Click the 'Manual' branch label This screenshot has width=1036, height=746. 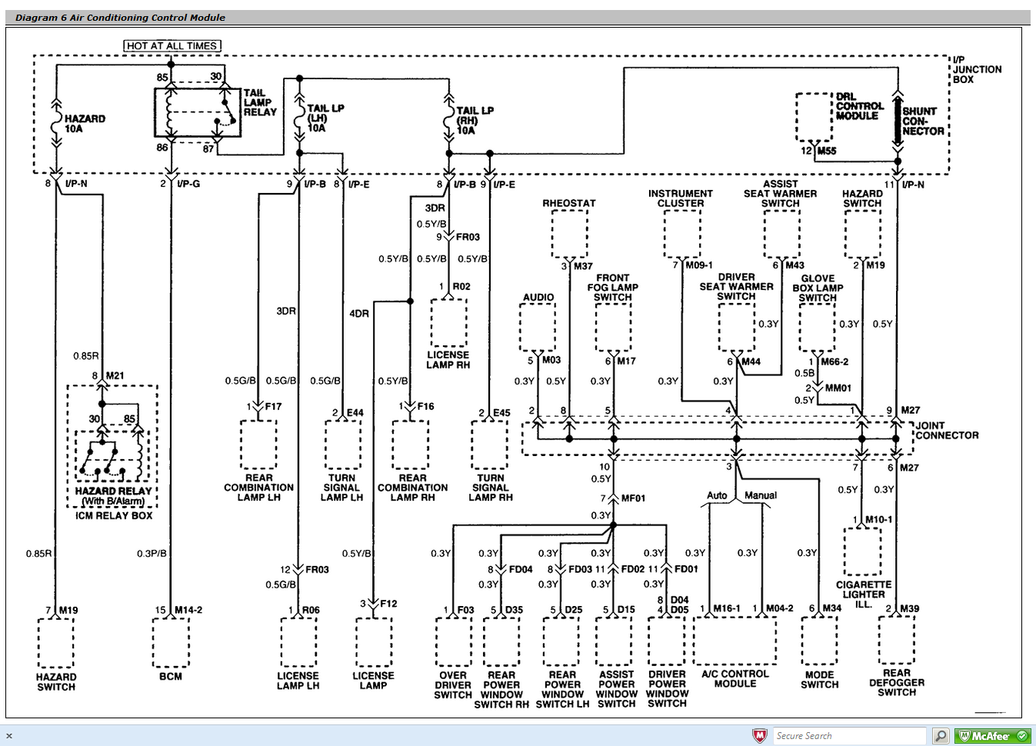(761, 495)
